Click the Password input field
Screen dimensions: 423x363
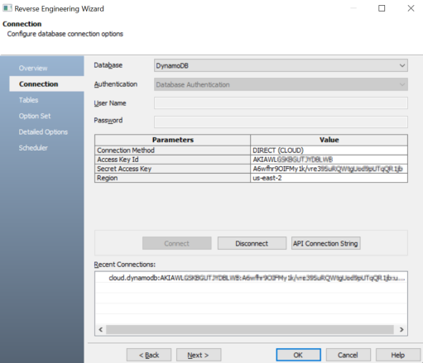coord(281,122)
